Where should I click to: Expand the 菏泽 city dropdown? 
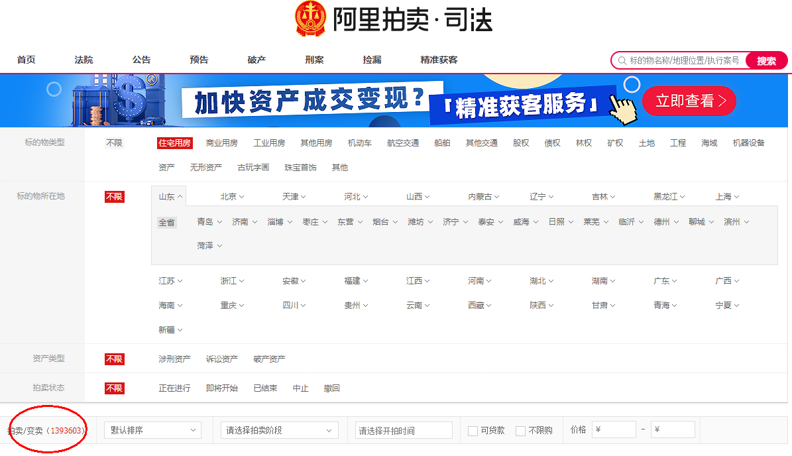(x=209, y=245)
